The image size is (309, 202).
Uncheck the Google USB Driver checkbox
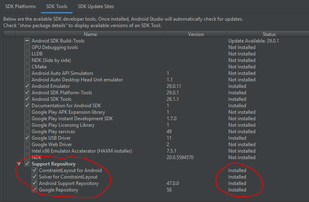pyautogui.click(x=27, y=138)
